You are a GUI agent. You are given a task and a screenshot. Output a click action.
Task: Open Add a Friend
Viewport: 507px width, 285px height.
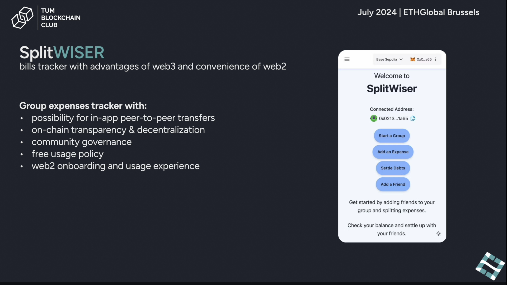point(393,184)
